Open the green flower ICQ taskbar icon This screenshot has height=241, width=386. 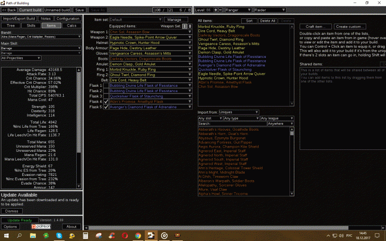pyautogui.click(x=46, y=236)
